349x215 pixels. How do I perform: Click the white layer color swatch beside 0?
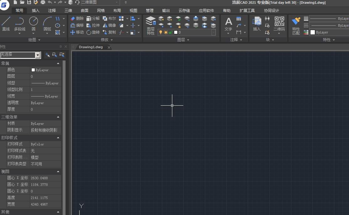(176, 32)
